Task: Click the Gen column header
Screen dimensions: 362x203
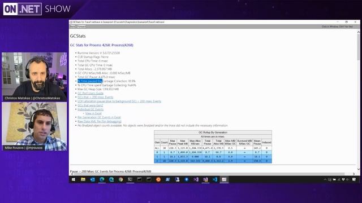Action: 157,142
